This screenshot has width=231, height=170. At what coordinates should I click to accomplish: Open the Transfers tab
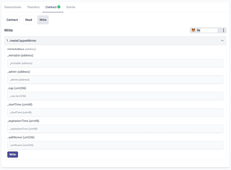[33, 7]
